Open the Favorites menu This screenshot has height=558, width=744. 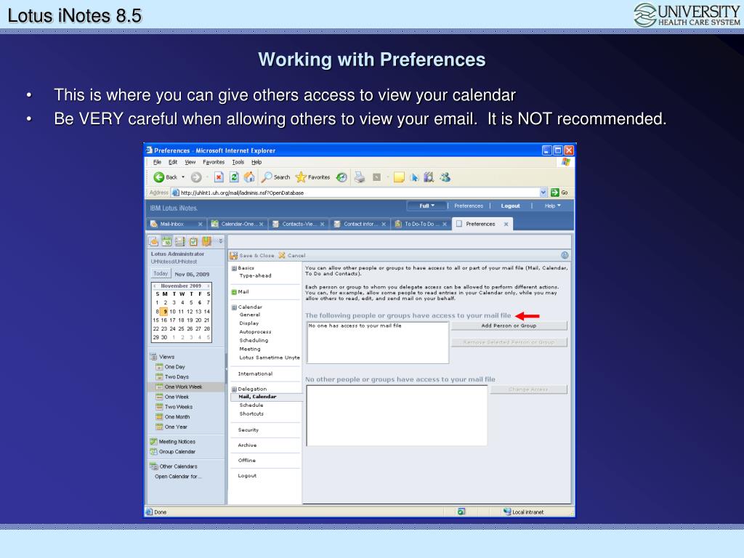(214, 162)
